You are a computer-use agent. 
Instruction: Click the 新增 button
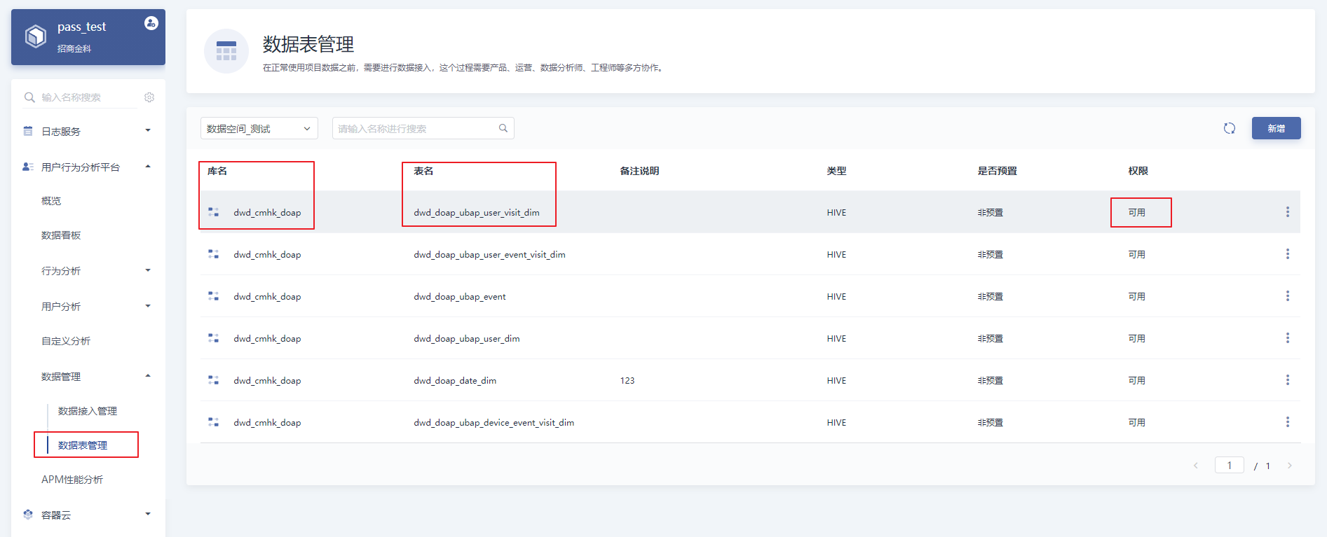1277,128
